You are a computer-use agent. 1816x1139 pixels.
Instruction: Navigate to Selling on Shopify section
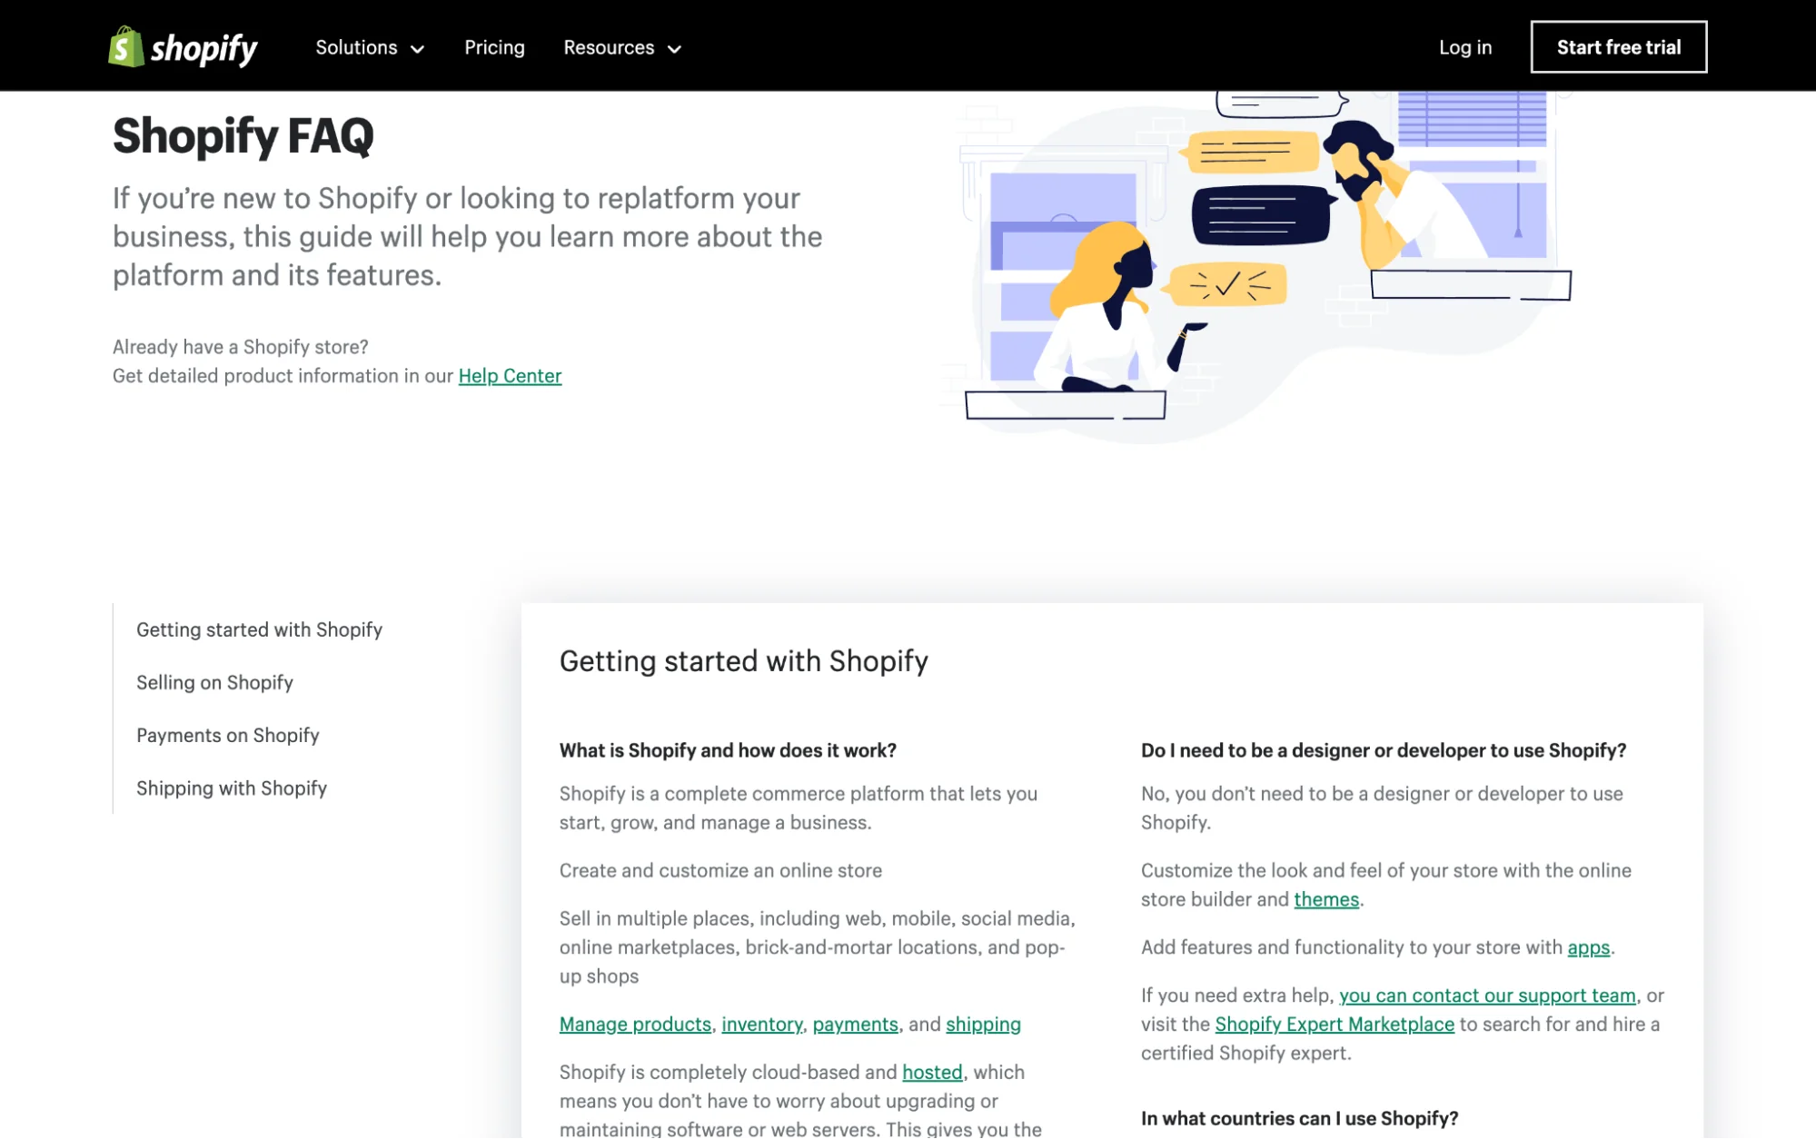click(x=213, y=681)
